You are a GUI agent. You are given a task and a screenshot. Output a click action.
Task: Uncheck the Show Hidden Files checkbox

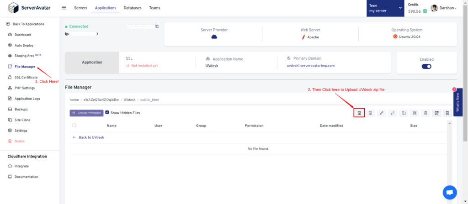(107, 112)
